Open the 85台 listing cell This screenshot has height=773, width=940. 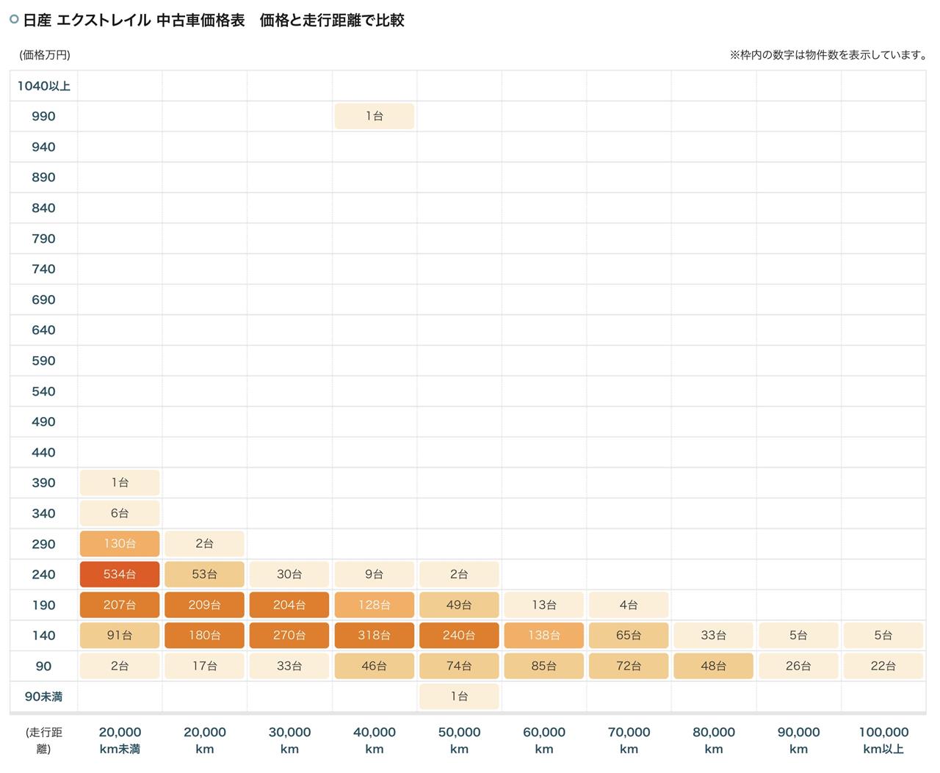click(544, 666)
